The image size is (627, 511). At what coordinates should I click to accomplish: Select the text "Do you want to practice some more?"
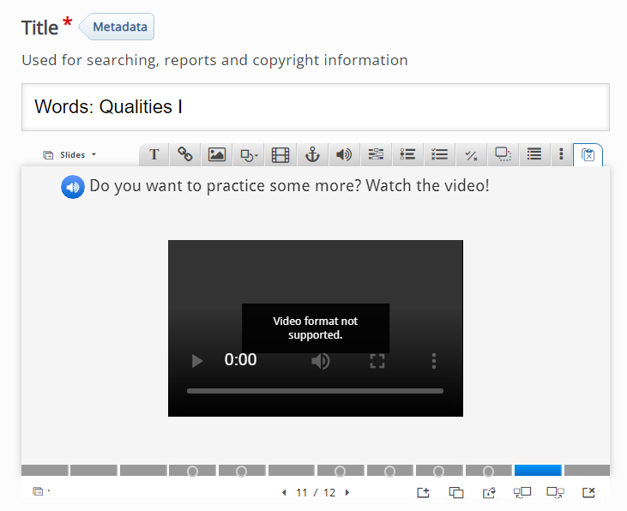tap(226, 186)
